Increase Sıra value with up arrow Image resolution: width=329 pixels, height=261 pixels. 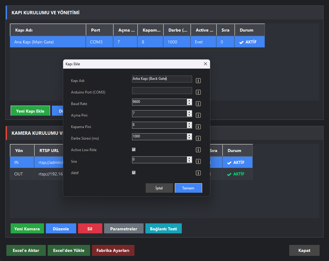(x=189, y=158)
